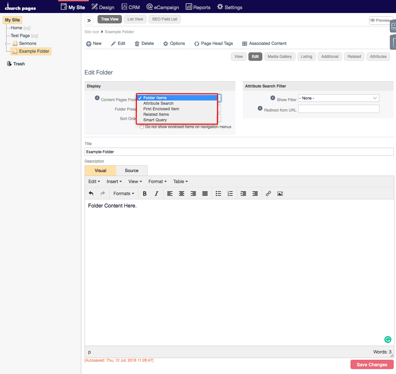Justify text in editor

205,194
